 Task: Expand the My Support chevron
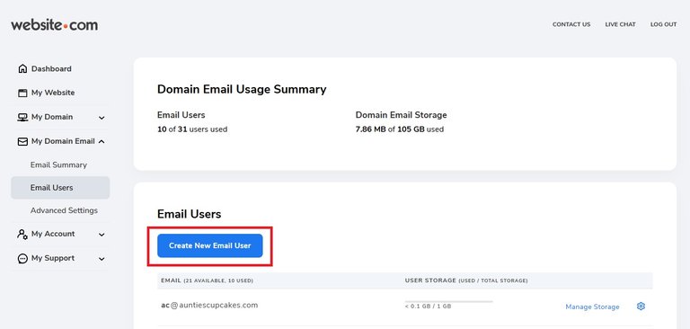pyautogui.click(x=102, y=259)
